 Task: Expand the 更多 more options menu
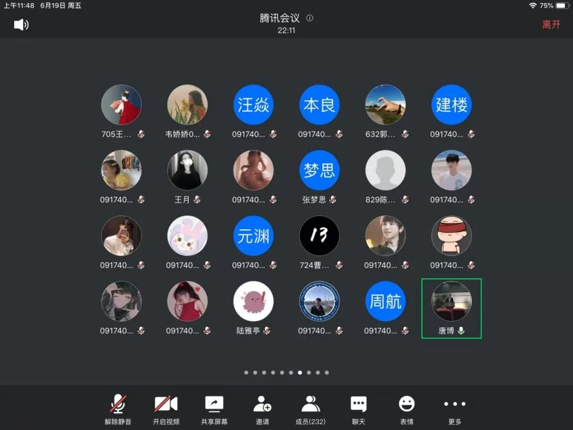(455, 410)
